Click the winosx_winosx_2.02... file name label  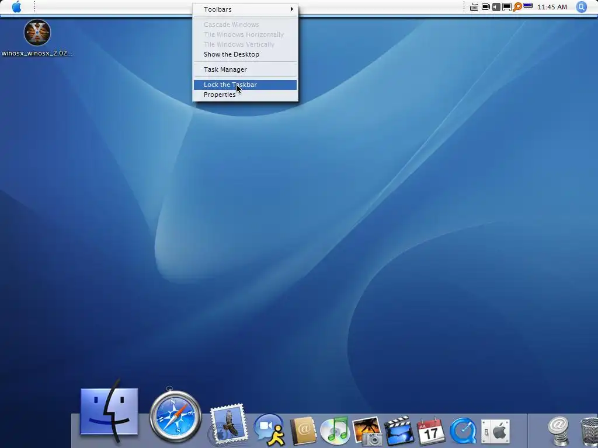point(37,53)
